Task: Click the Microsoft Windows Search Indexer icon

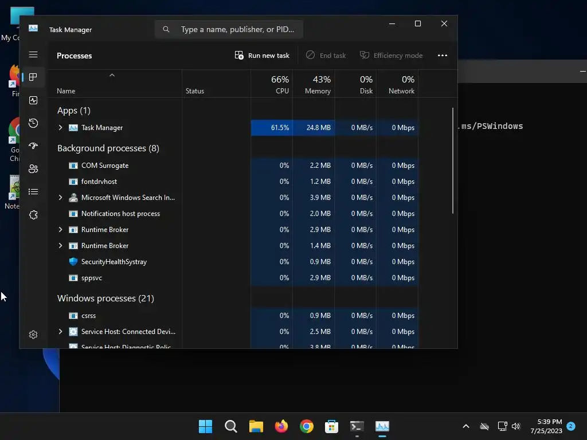Action: [73, 198]
